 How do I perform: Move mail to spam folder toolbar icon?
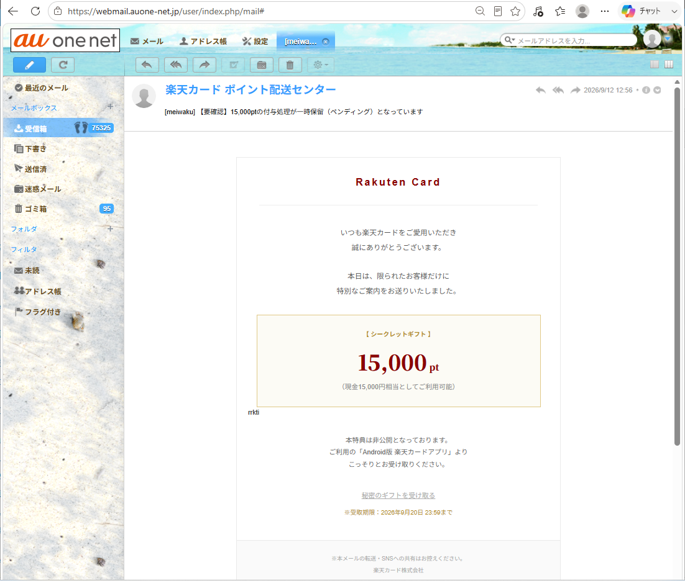coord(262,65)
